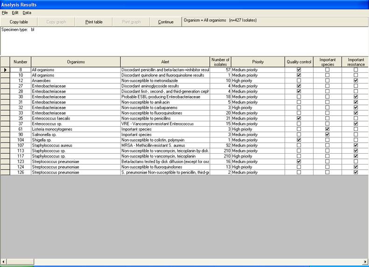Click the Quality control column header

299,62
